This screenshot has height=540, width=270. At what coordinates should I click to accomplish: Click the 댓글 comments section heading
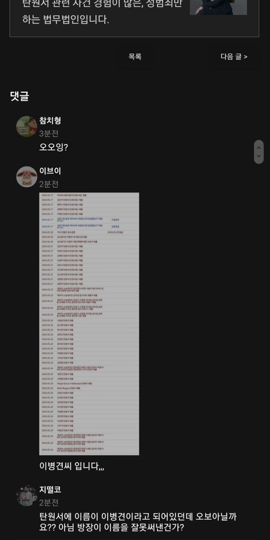(x=19, y=96)
